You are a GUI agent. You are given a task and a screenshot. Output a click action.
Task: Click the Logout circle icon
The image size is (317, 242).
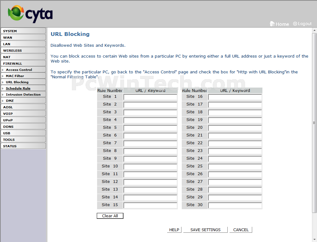pos(295,24)
